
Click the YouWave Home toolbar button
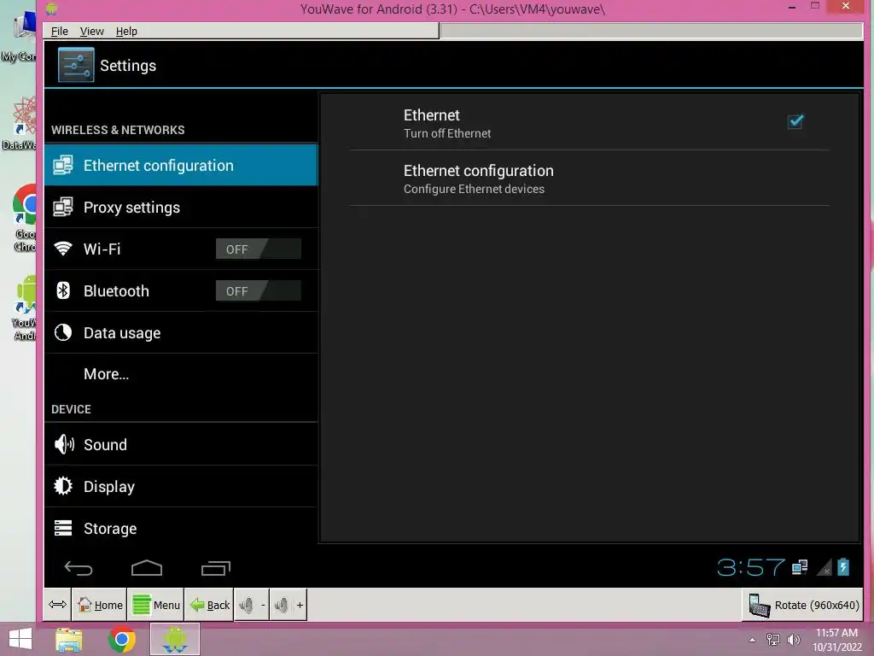click(x=99, y=605)
